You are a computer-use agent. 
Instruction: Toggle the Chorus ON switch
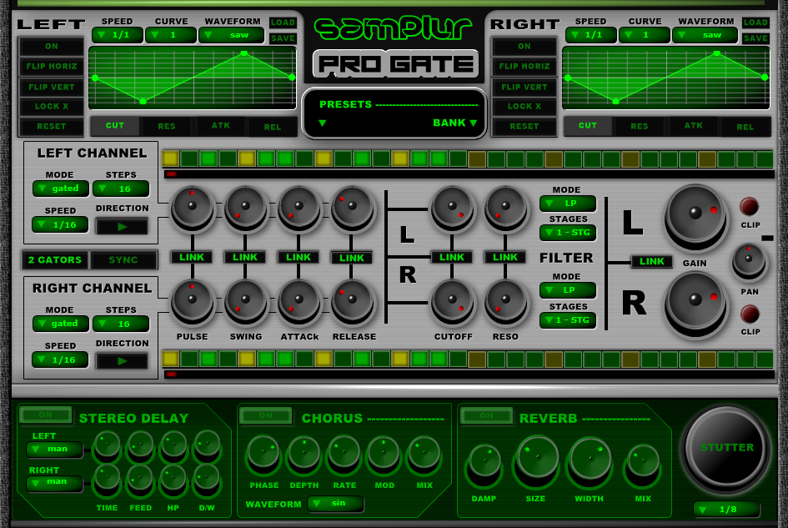(265, 415)
